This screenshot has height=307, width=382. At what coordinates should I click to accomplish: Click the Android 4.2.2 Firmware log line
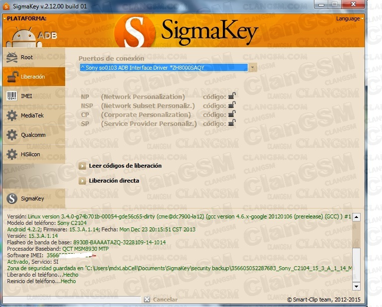(x=101, y=229)
